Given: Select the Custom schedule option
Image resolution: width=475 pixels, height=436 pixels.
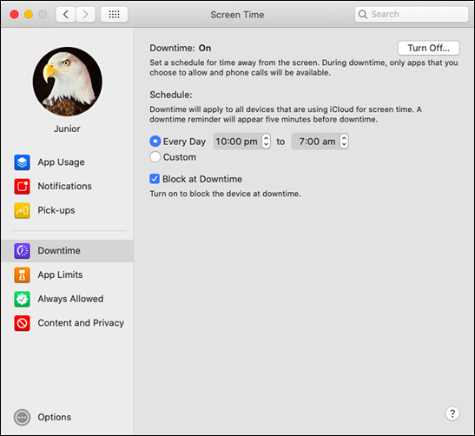Looking at the screenshot, I should tap(155, 157).
